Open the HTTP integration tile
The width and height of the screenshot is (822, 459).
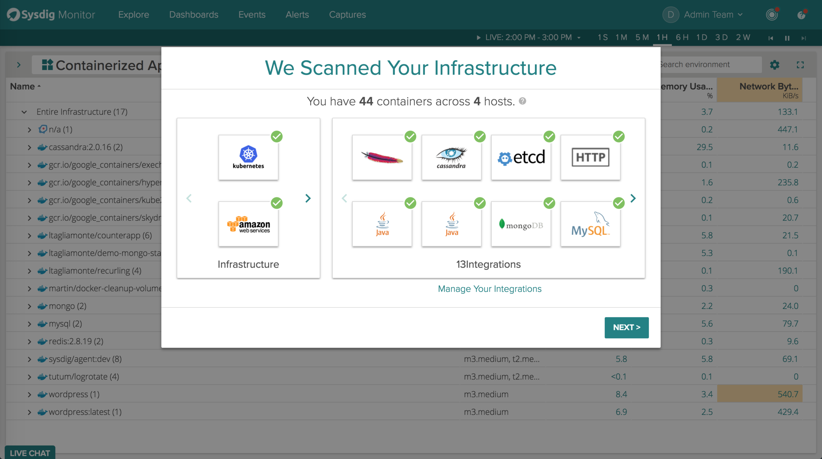click(590, 157)
